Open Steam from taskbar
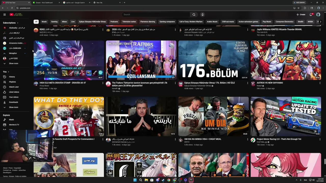 pos(163,180)
